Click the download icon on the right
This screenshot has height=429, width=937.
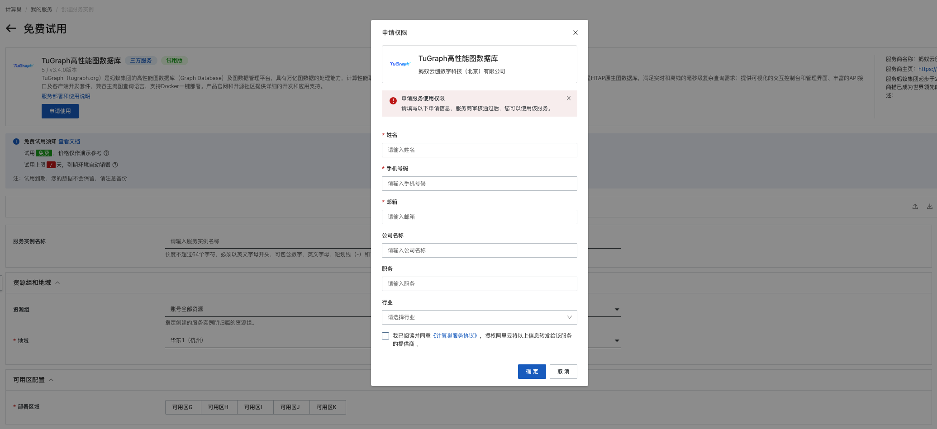pyautogui.click(x=930, y=207)
